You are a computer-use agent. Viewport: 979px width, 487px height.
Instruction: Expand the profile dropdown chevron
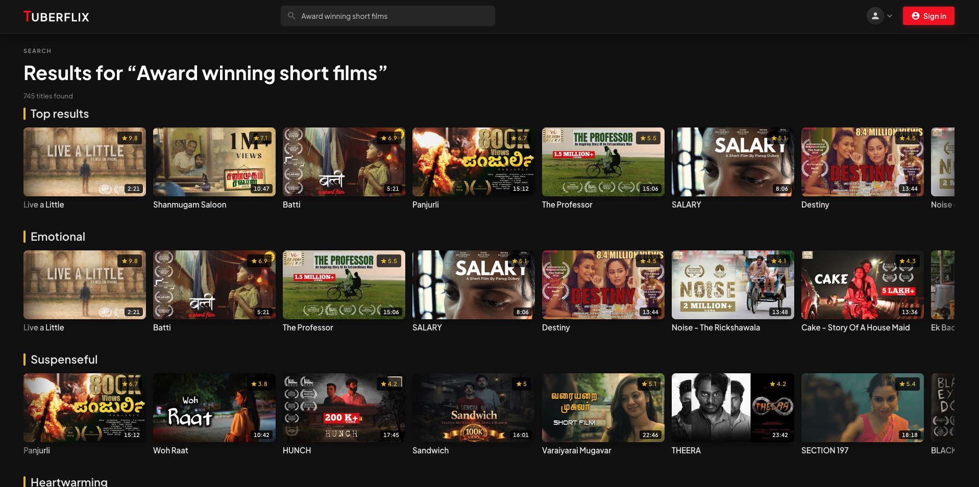tap(890, 16)
